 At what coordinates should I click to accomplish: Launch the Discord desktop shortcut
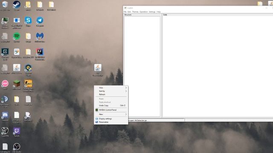click(x=5, y=115)
